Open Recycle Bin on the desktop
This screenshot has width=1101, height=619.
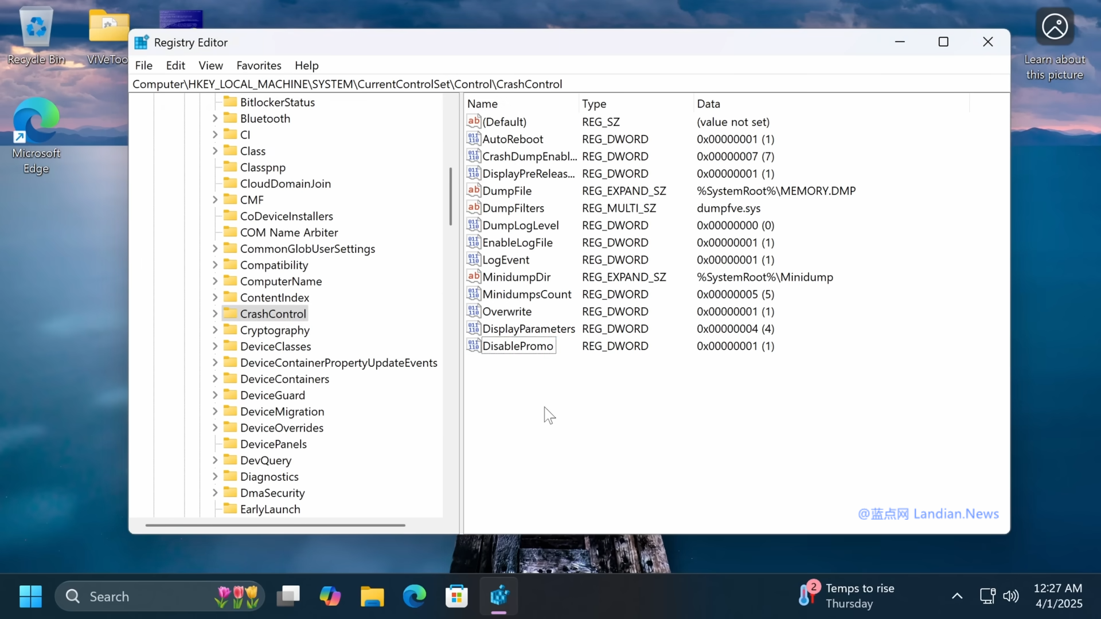(36, 36)
